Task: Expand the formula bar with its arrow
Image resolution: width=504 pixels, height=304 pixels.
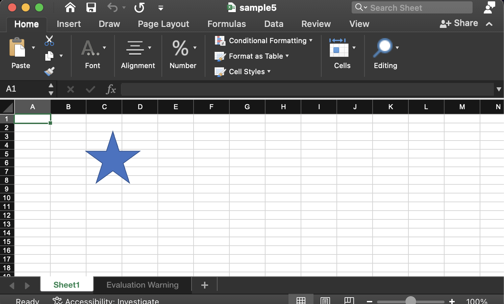Action: pyautogui.click(x=499, y=89)
